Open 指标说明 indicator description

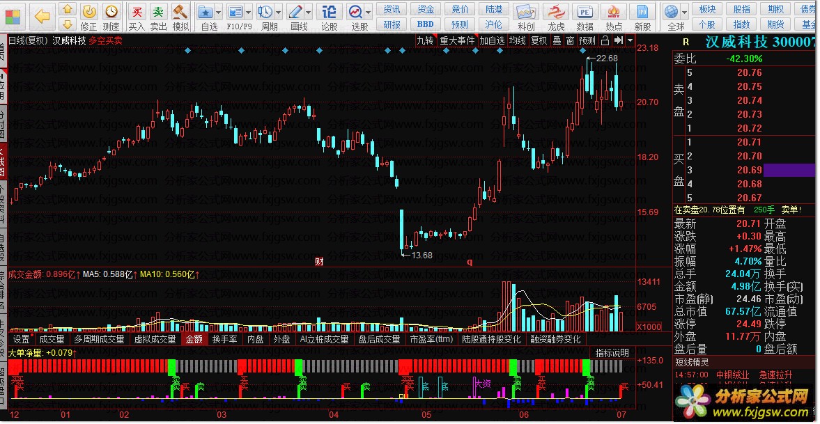(612, 354)
